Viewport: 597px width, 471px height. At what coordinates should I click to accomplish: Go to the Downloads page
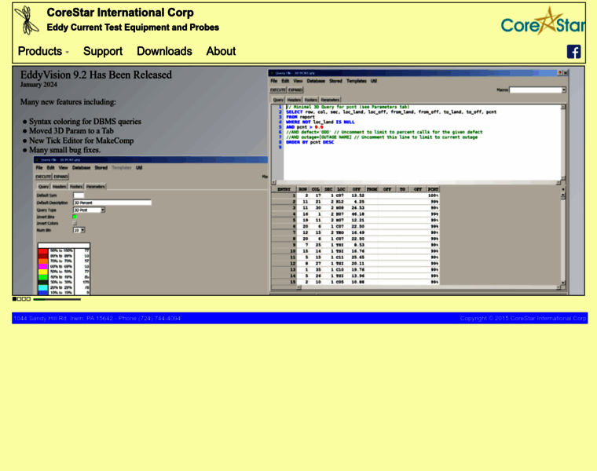(164, 51)
